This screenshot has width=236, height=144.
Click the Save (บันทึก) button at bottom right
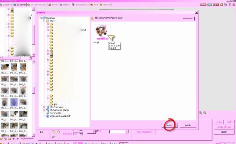click(224, 132)
